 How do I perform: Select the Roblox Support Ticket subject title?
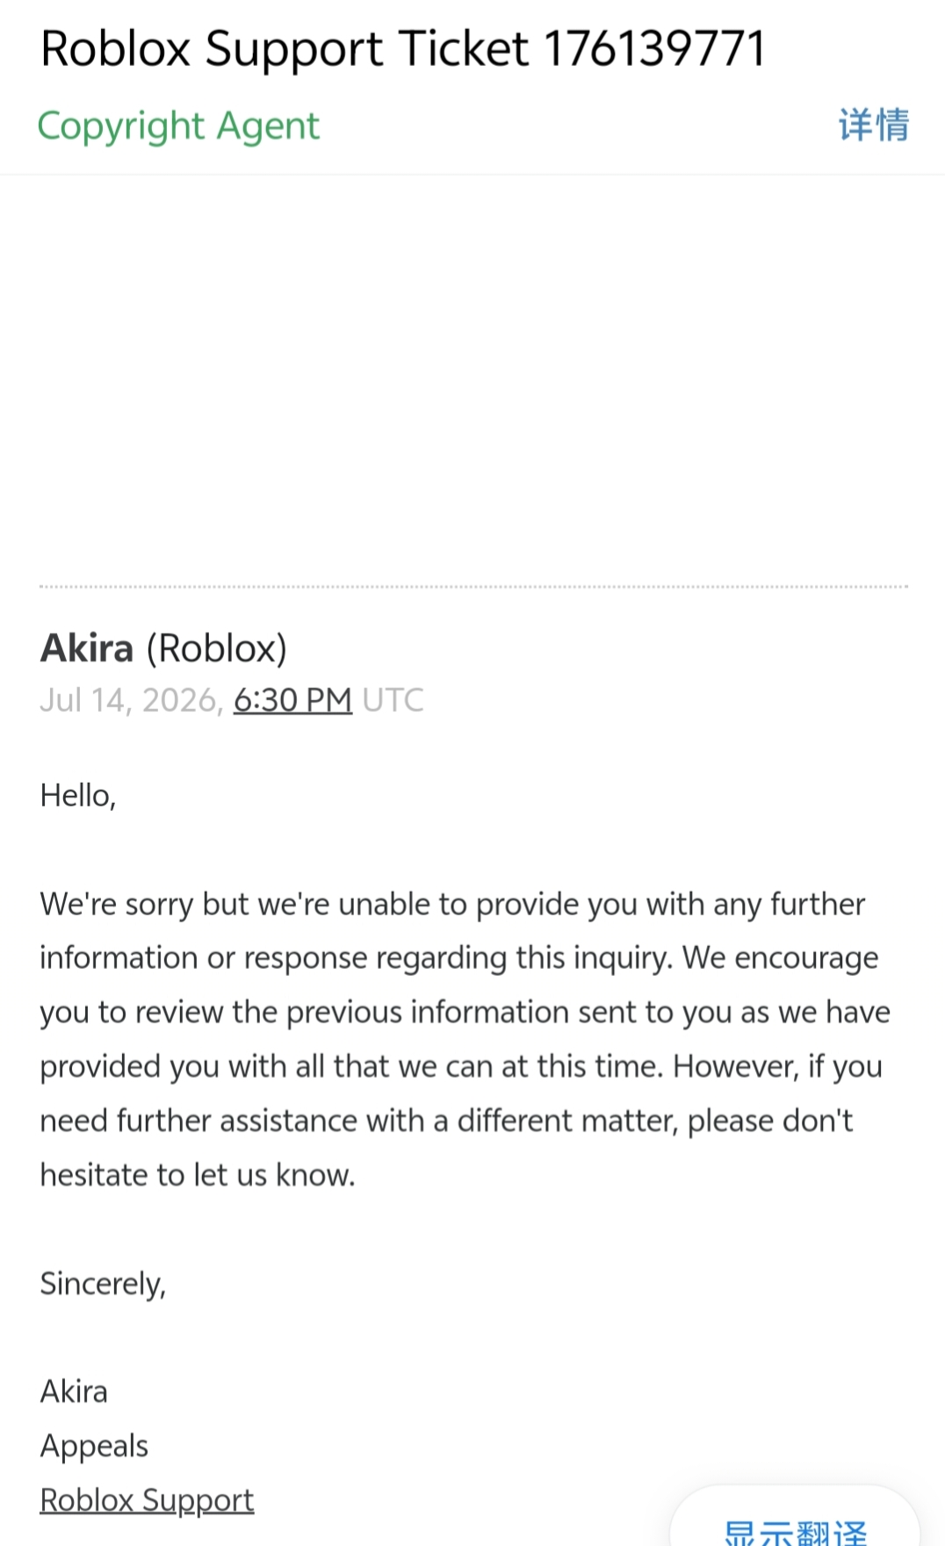pos(403,48)
